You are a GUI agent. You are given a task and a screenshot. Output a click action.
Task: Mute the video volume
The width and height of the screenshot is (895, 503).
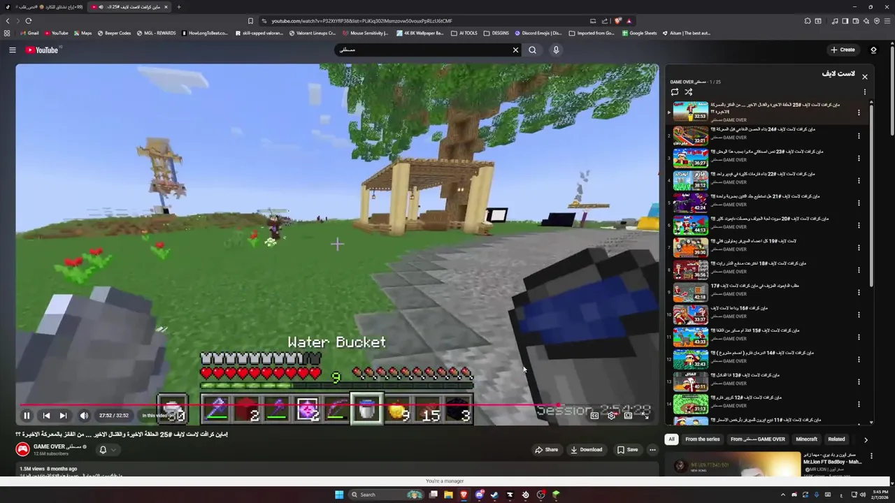tap(84, 416)
